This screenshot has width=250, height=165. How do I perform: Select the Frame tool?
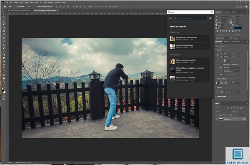[x=4, y=31]
